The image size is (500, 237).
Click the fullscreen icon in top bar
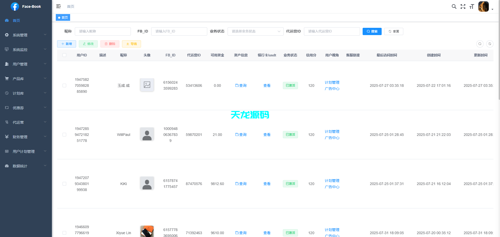463,6
